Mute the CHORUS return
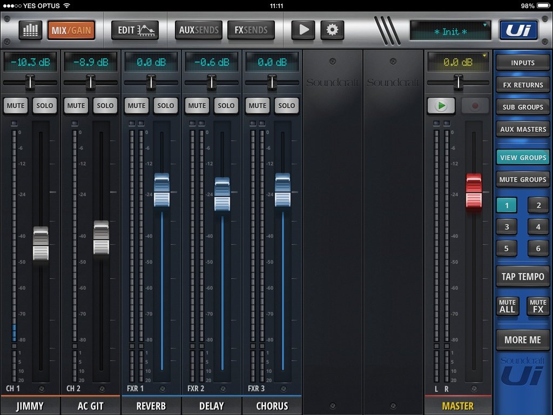This screenshot has width=553, height=415. tap(258, 105)
